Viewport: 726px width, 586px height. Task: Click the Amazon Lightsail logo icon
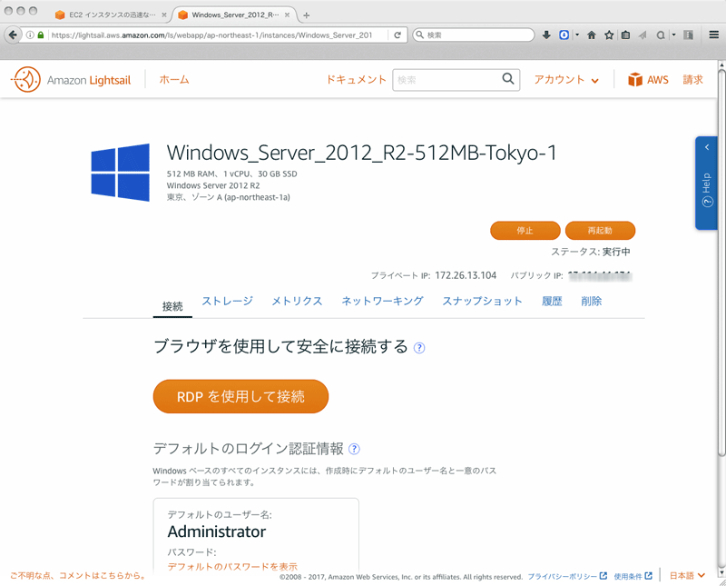26,80
